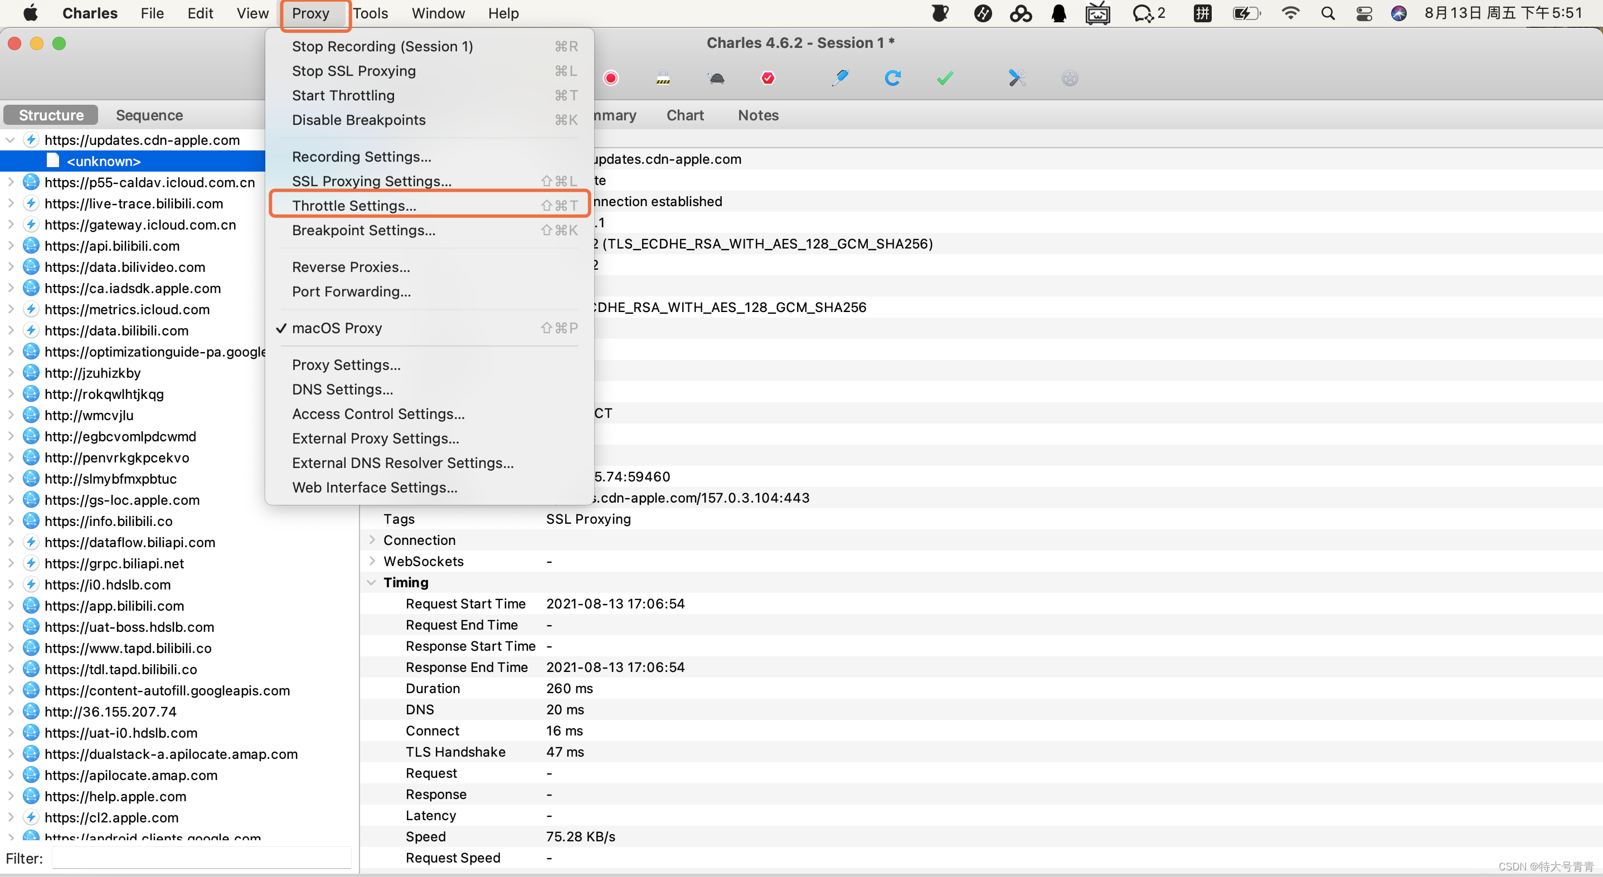This screenshot has width=1603, height=877.
Task: Choose Stop Recording (Session 1)
Action: (x=428, y=46)
